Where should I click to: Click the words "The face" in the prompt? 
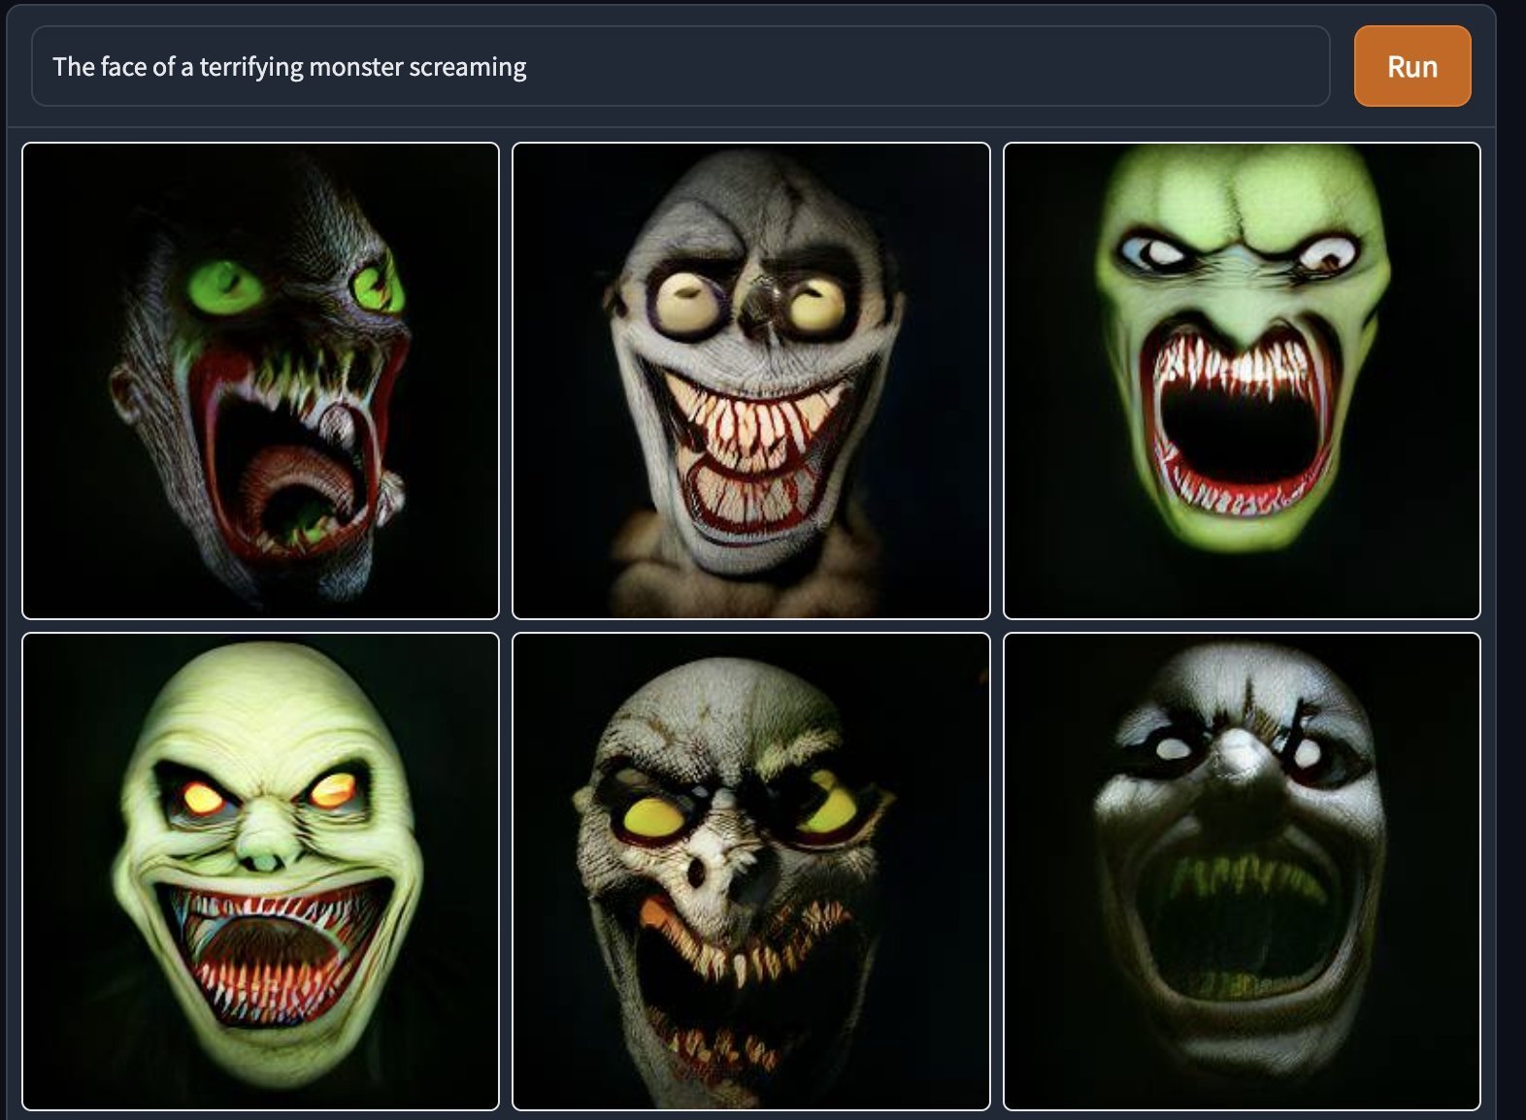(98, 67)
